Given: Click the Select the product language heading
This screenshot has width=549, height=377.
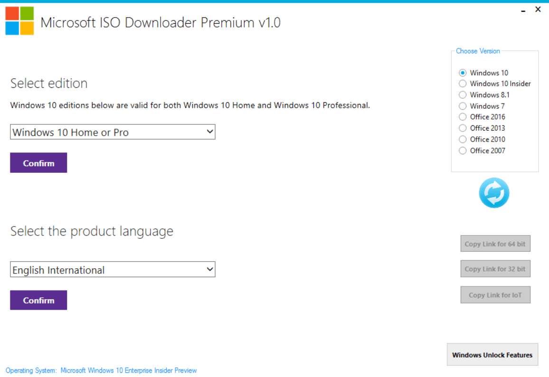Looking at the screenshot, I should [x=92, y=231].
